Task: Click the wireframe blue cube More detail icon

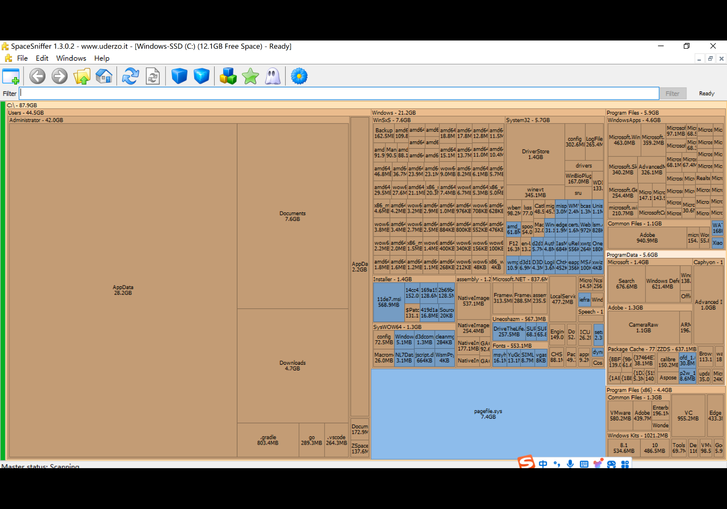Action: tap(201, 76)
